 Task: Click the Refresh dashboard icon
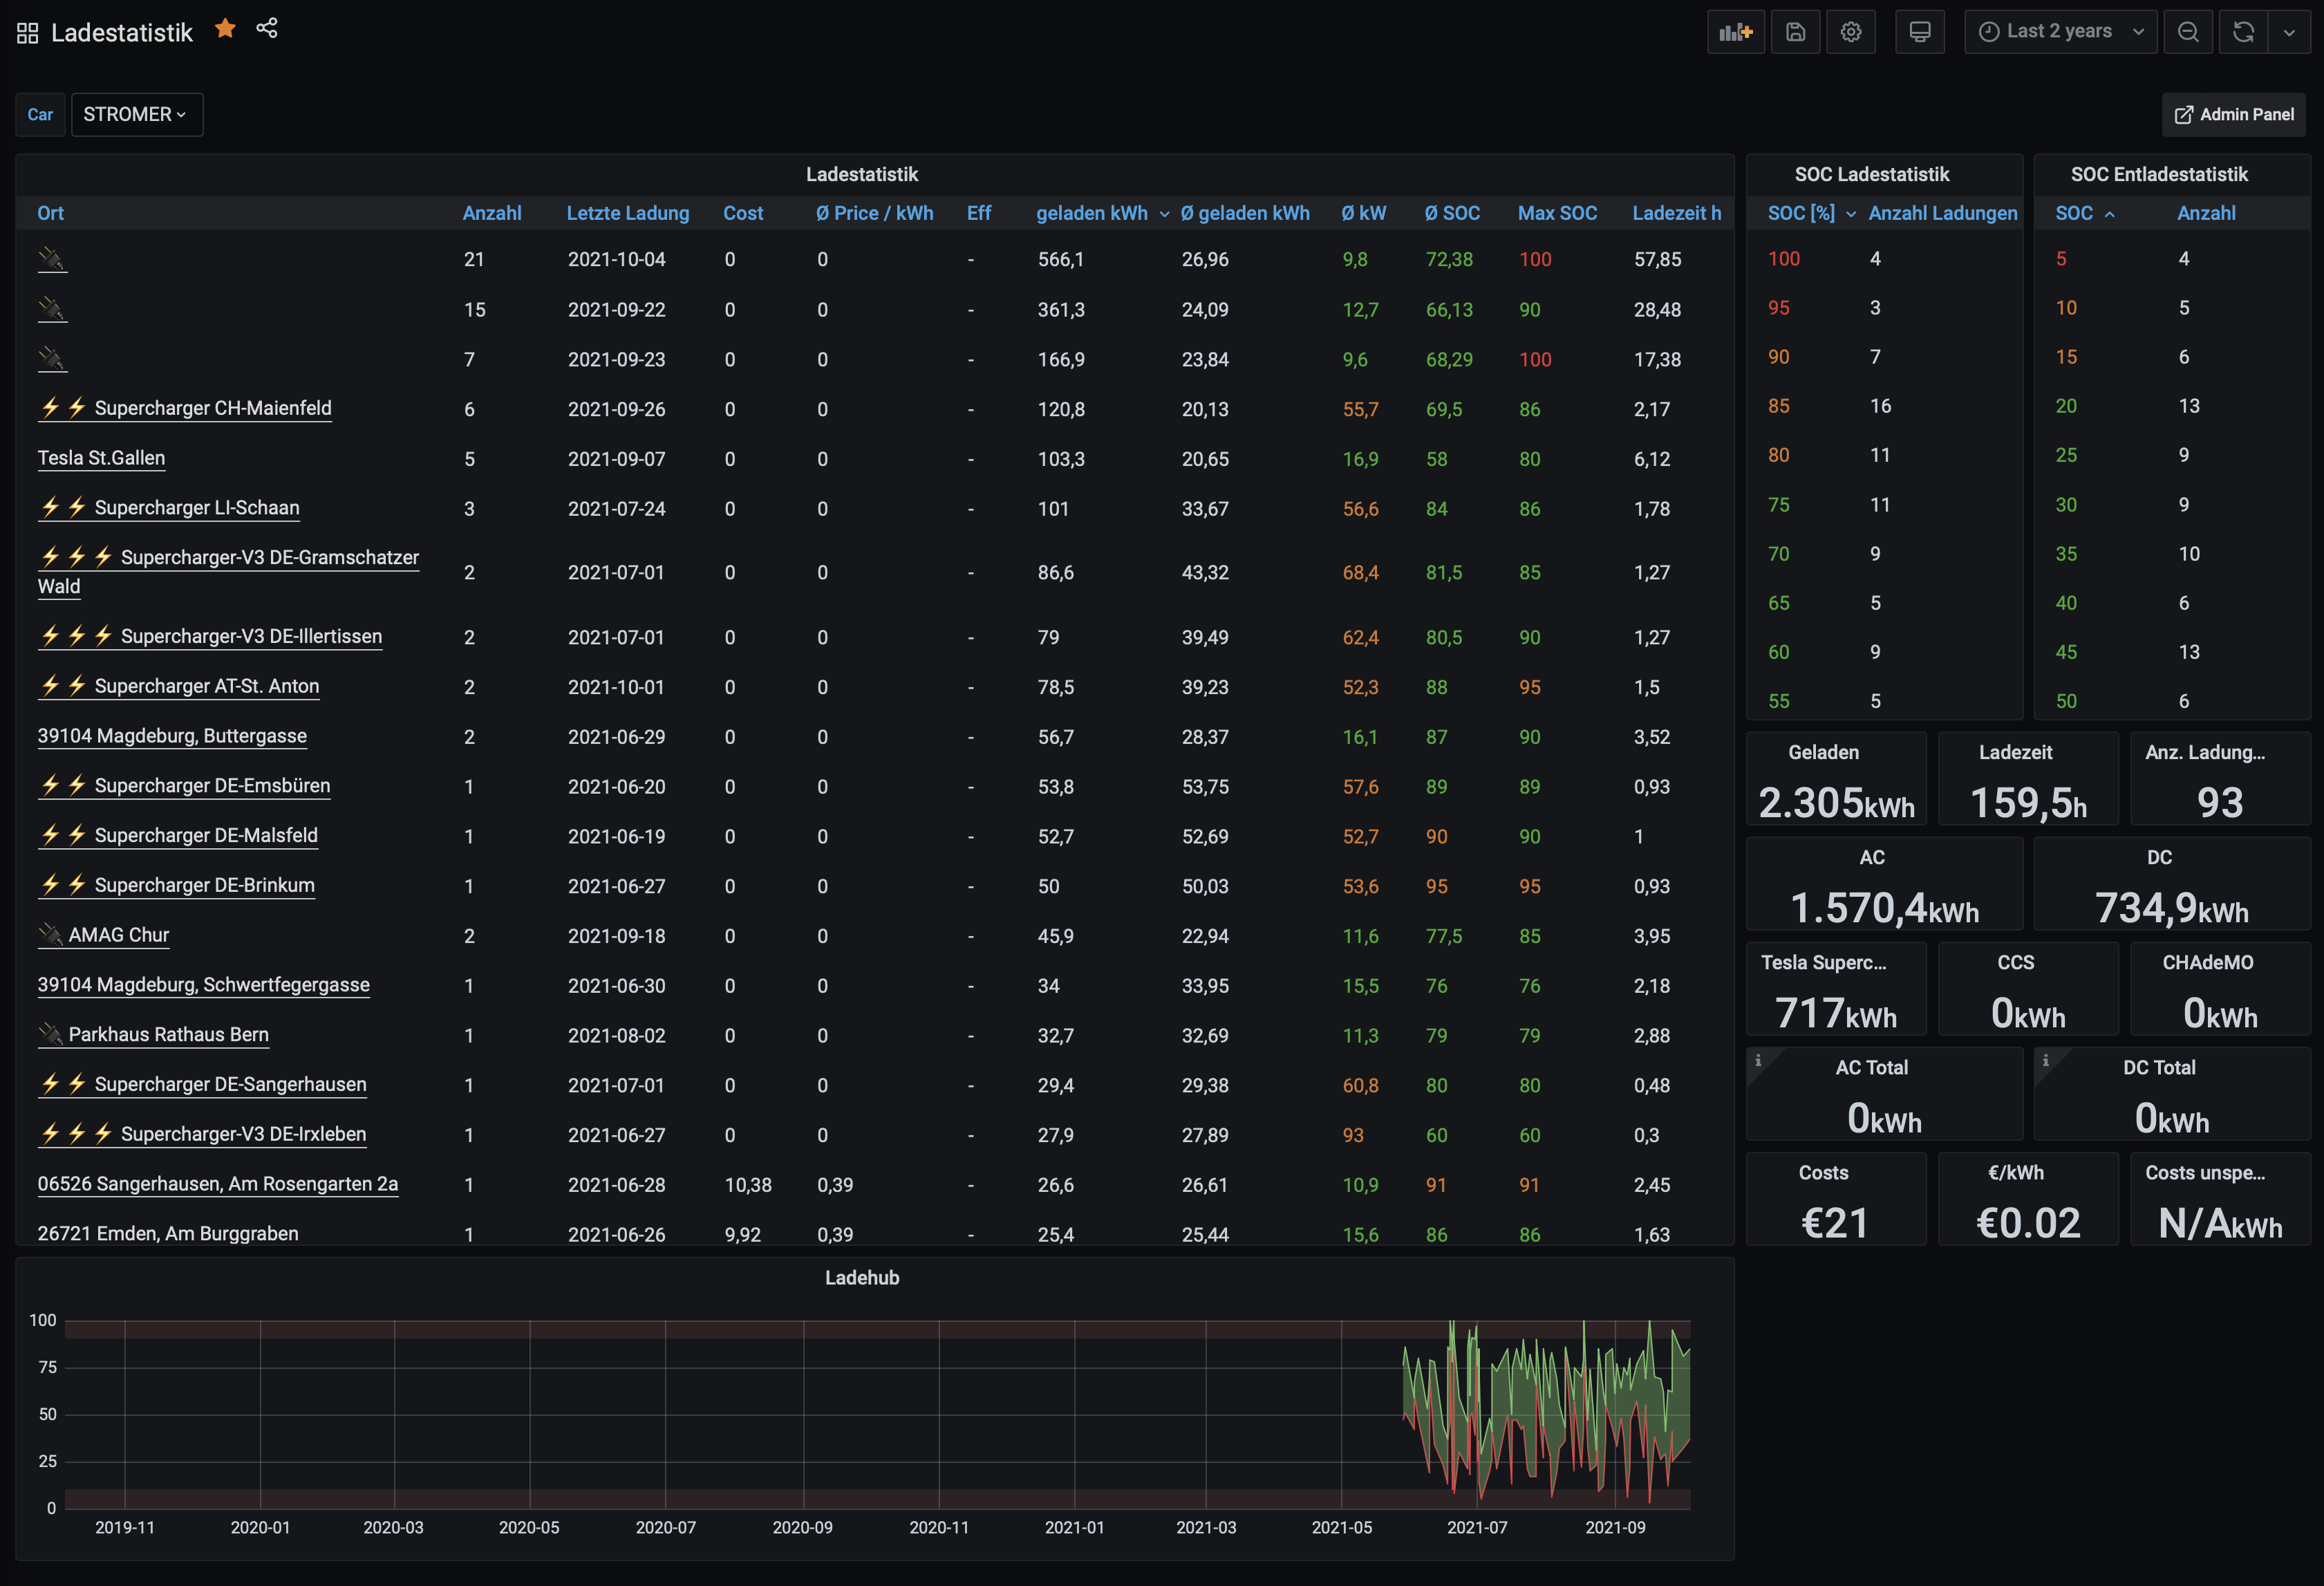(2243, 32)
